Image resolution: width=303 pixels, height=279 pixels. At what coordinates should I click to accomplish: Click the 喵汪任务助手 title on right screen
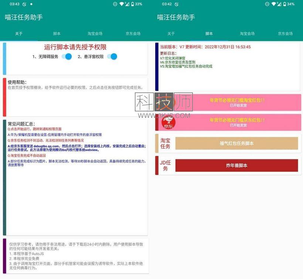(176, 17)
